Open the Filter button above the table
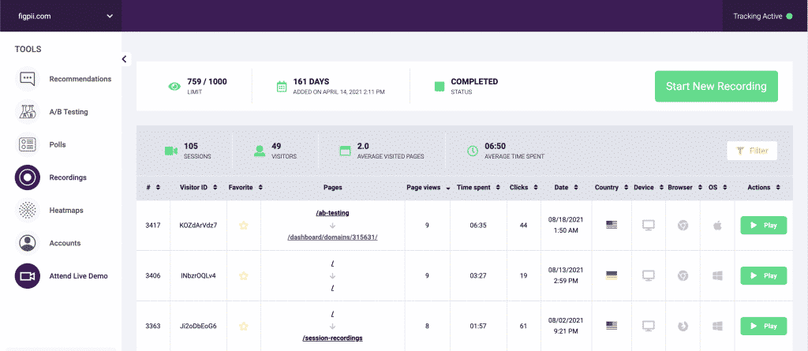 [751, 151]
